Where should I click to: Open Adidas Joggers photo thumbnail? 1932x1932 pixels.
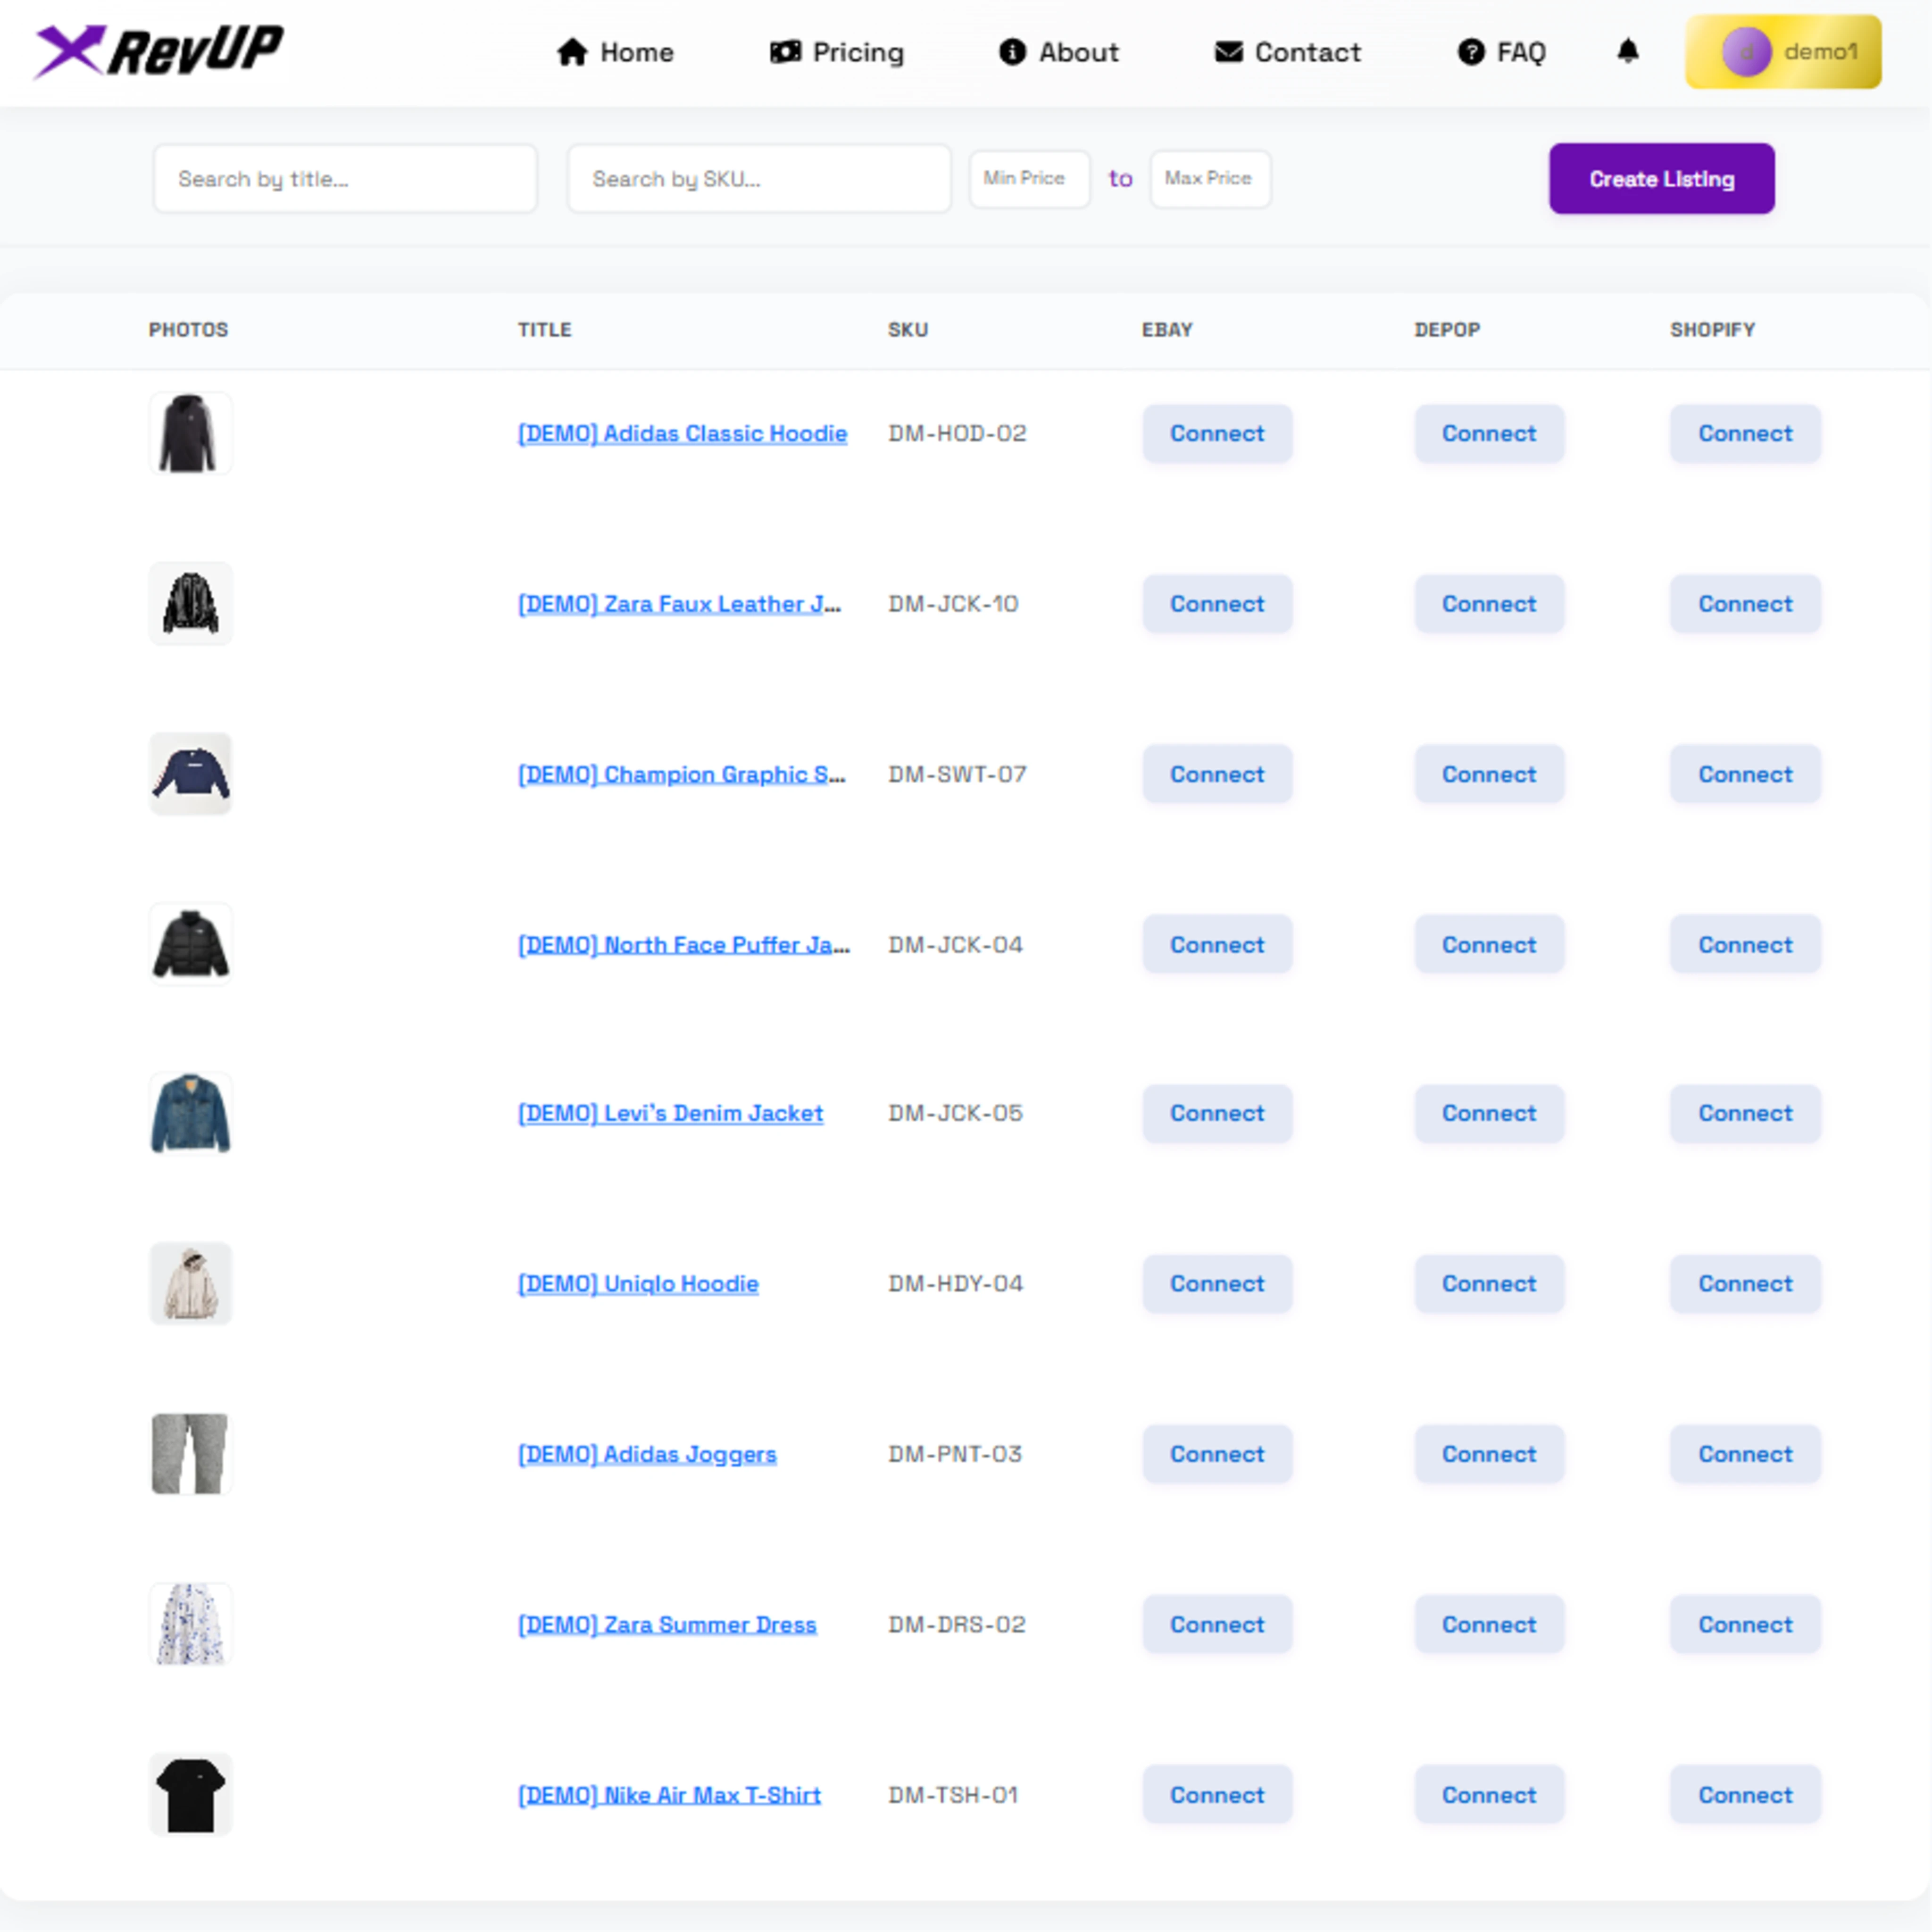pos(190,1454)
